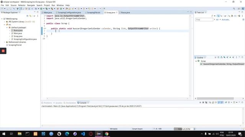Go to the last edit location icon
The width and height of the screenshot is (245, 137).
[x=89, y=9]
